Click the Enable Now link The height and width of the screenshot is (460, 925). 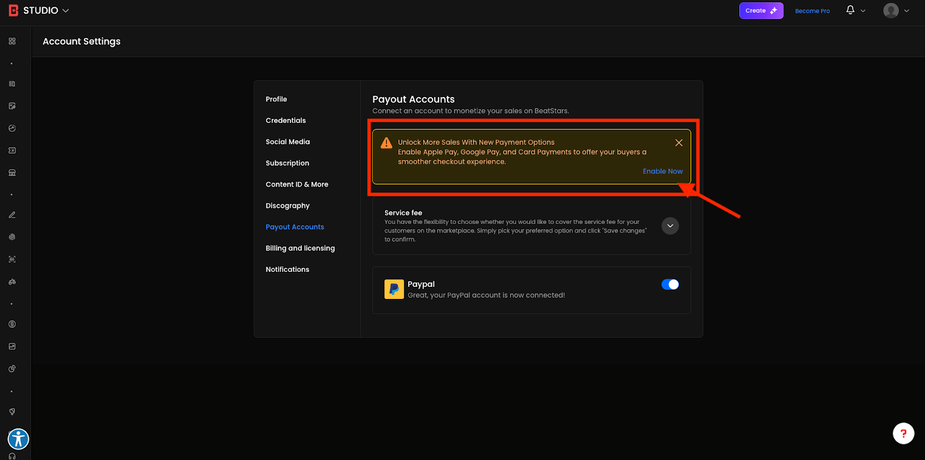coord(663,171)
